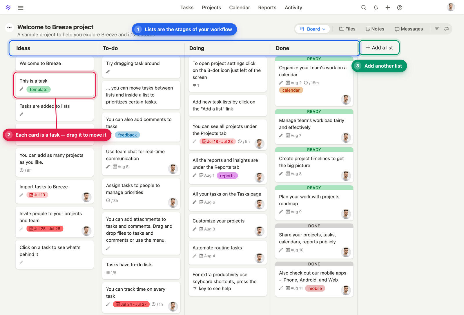Click the 'Add a list' button

[x=379, y=48]
